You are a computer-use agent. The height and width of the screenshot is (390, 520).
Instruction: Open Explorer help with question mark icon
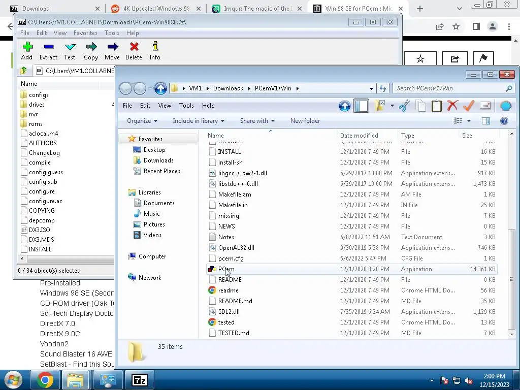(504, 121)
